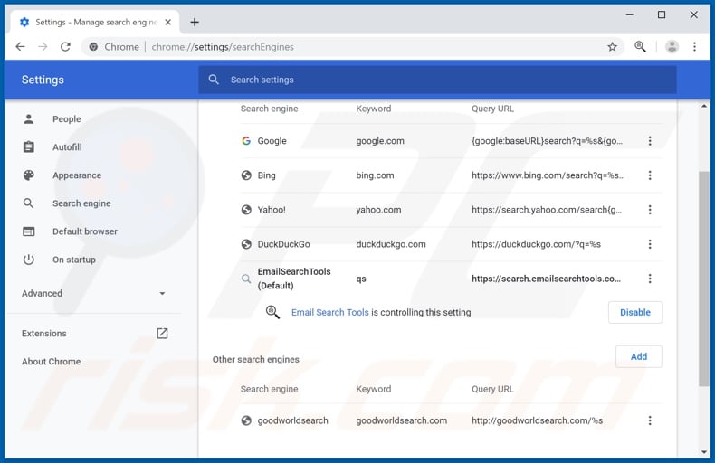Click the EmailSearchTools (Default) engine name
Image resolution: width=715 pixels, height=463 pixels.
pos(294,279)
